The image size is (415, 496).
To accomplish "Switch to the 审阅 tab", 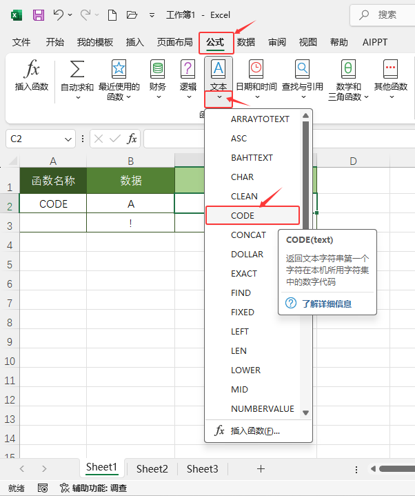I will [x=277, y=42].
